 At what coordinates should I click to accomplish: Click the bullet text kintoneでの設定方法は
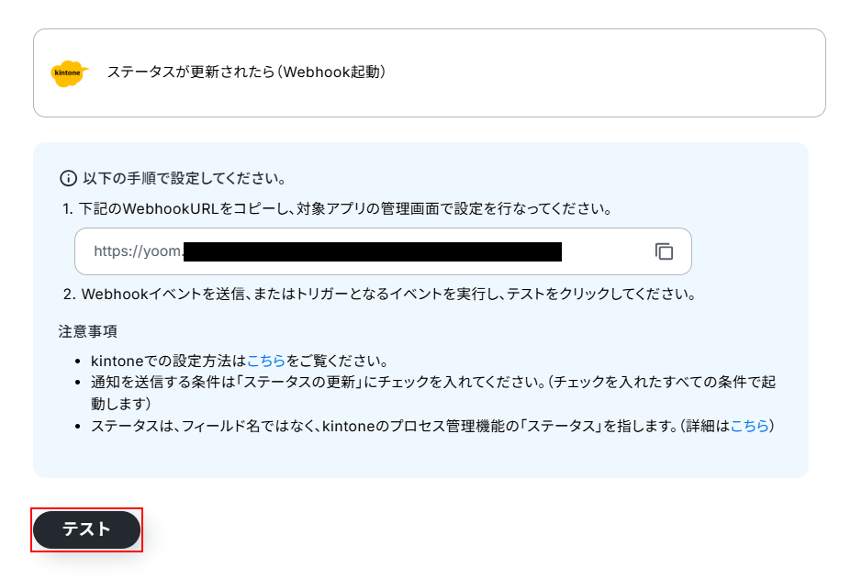tap(168, 361)
